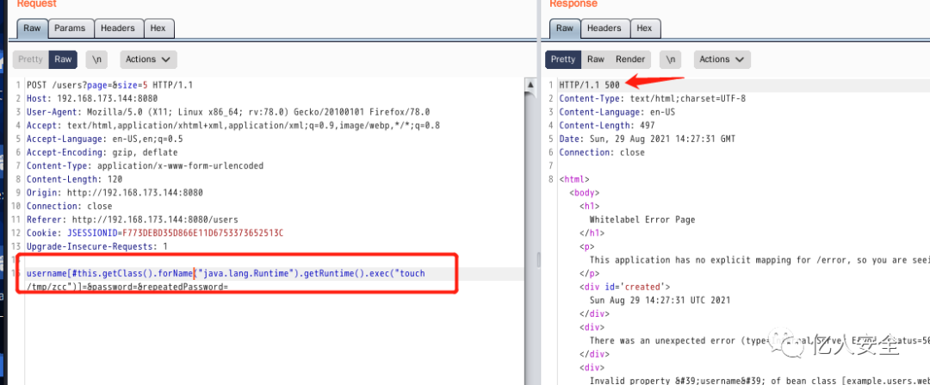This screenshot has width=930, height=385.
Task: Select Pretty view in Response pane
Action: [563, 59]
